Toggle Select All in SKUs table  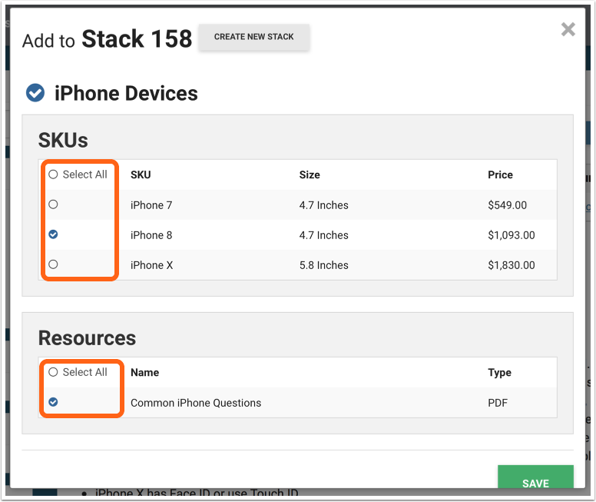click(53, 175)
